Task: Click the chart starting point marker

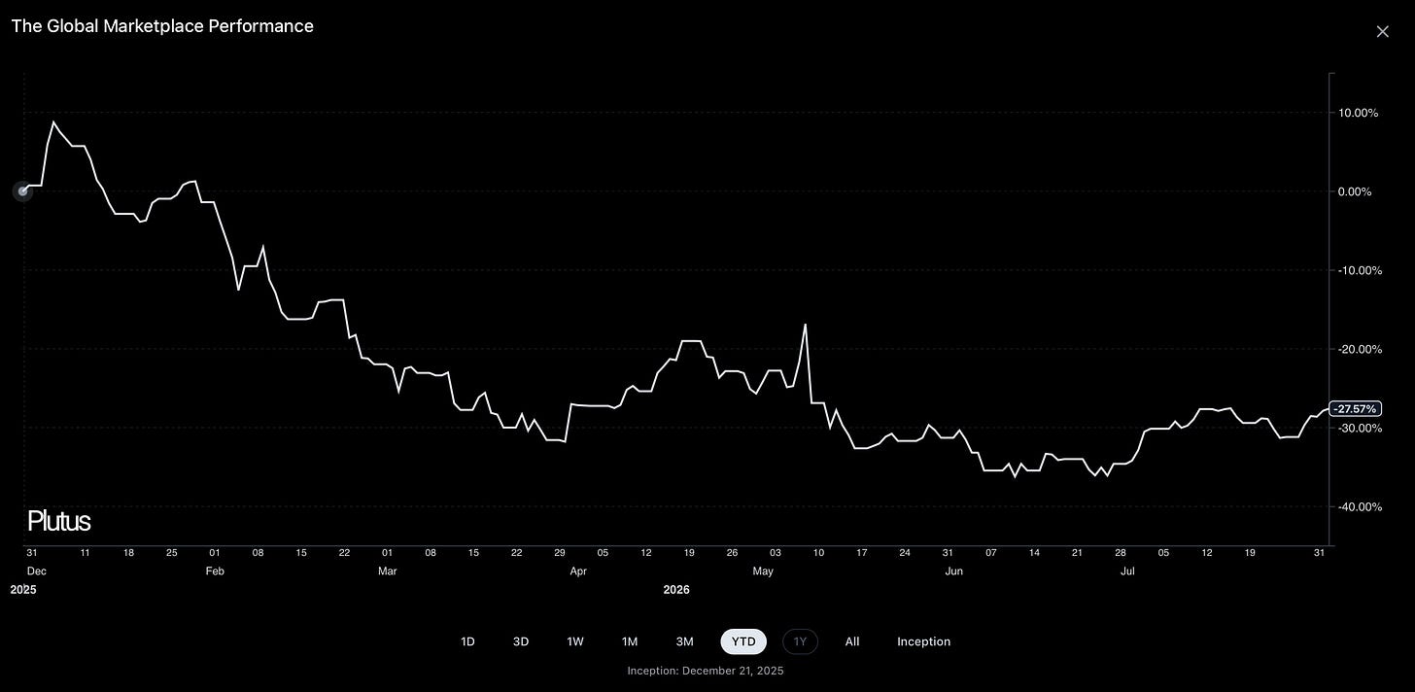Action: 22,191
